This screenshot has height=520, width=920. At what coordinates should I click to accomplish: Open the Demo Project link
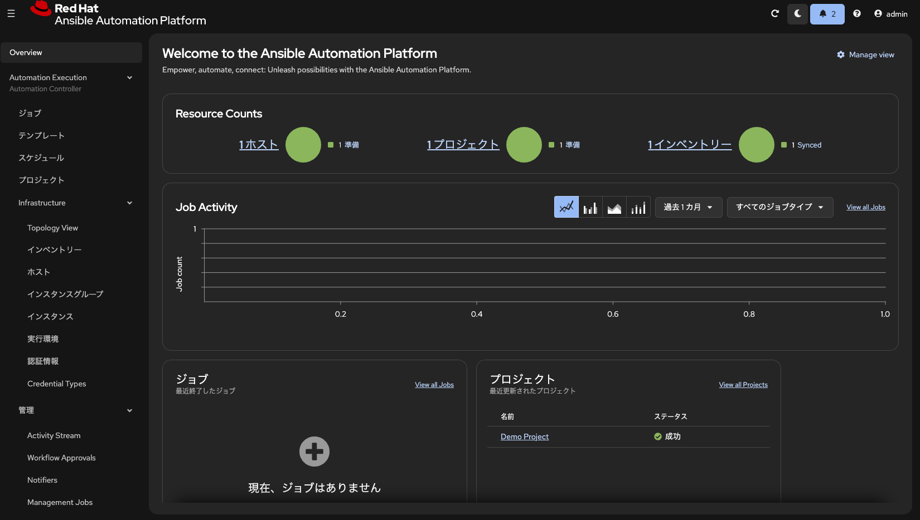[x=525, y=436]
